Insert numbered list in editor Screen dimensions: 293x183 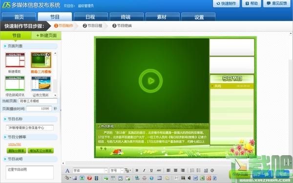192,170
